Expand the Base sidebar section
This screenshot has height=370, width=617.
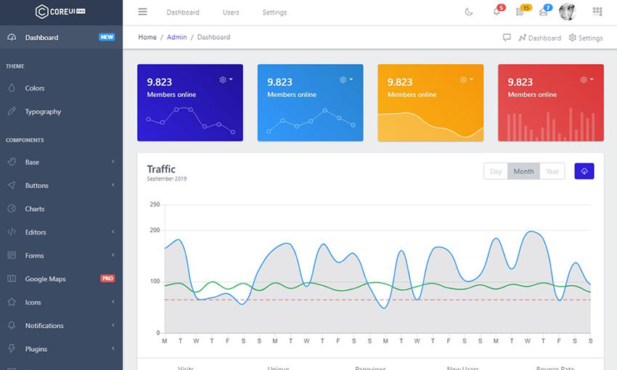61,162
